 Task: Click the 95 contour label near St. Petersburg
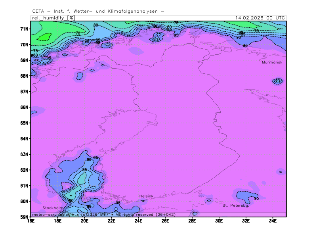256,198
